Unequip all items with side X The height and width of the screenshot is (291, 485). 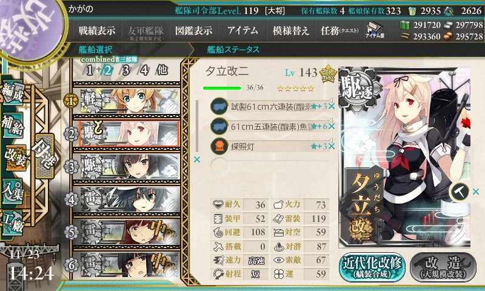[x=196, y=159]
